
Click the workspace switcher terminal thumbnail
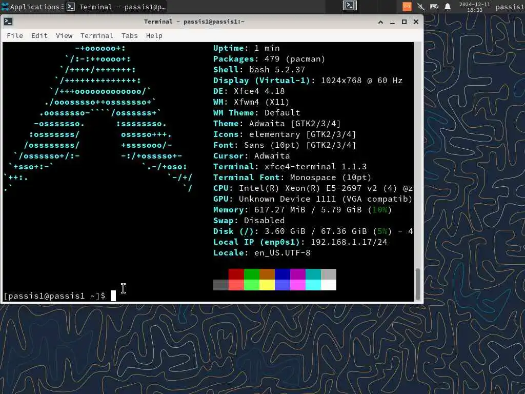(x=350, y=6)
